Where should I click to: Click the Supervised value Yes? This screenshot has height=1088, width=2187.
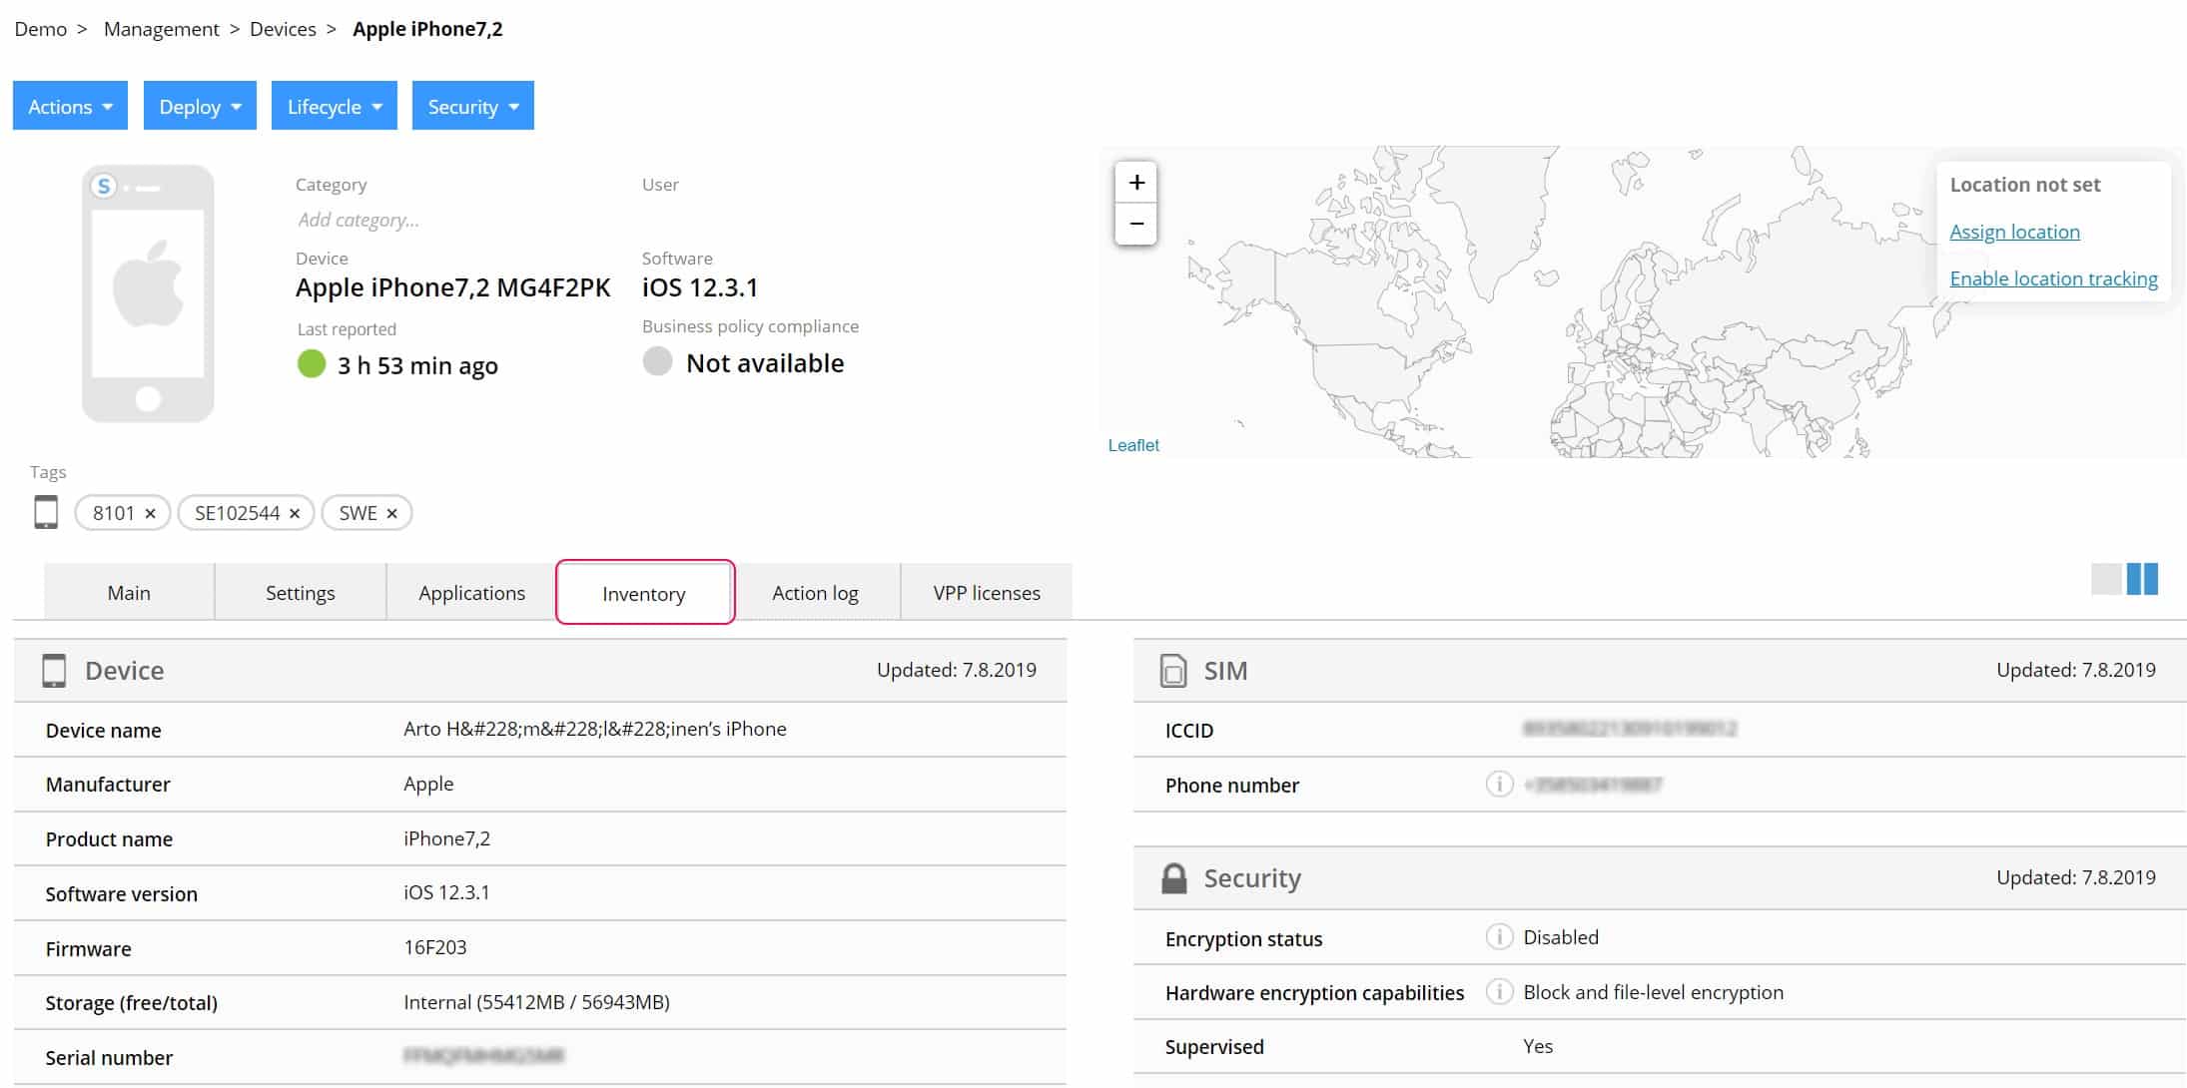coord(1538,1046)
